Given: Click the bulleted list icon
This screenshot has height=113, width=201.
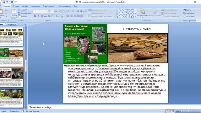Looking at the screenshot, I should (68, 11).
